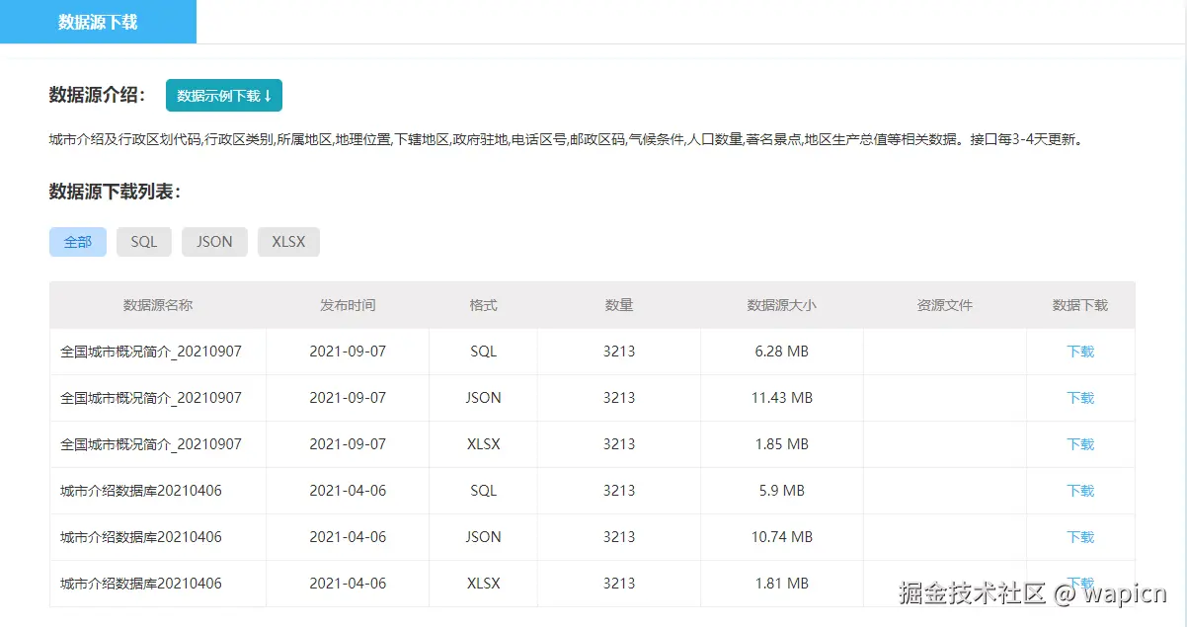Click the 6.28 MB file size cell
The image size is (1187, 627).
click(781, 352)
